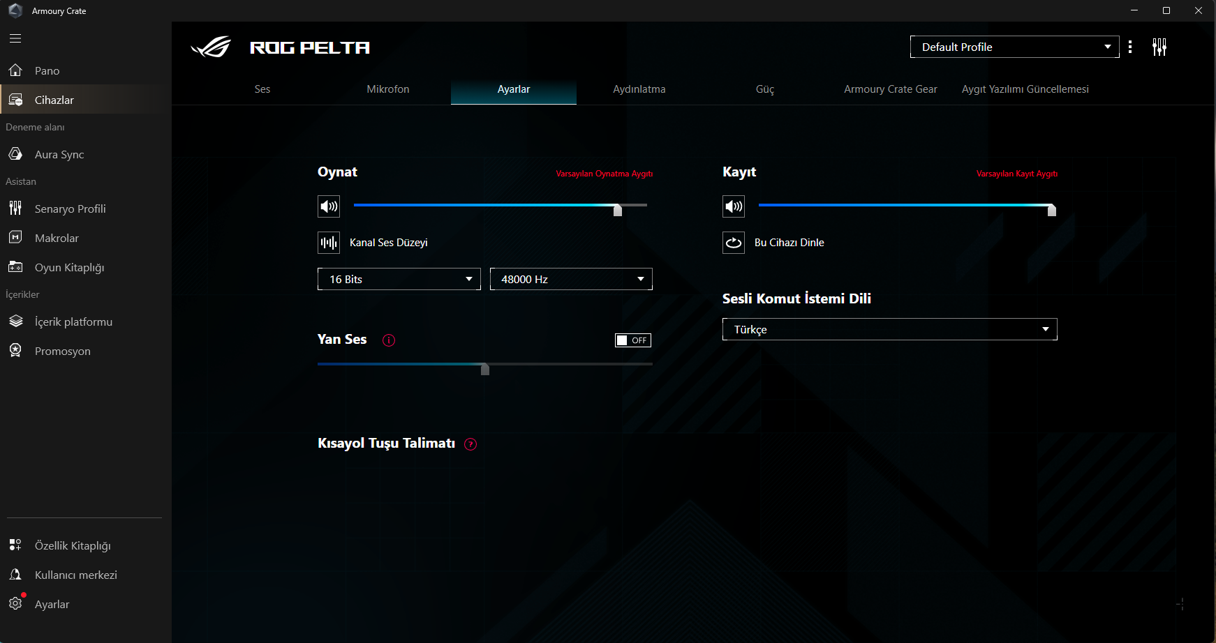Click the Yan Ses level slider handle
The height and width of the screenshot is (643, 1216).
click(485, 369)
